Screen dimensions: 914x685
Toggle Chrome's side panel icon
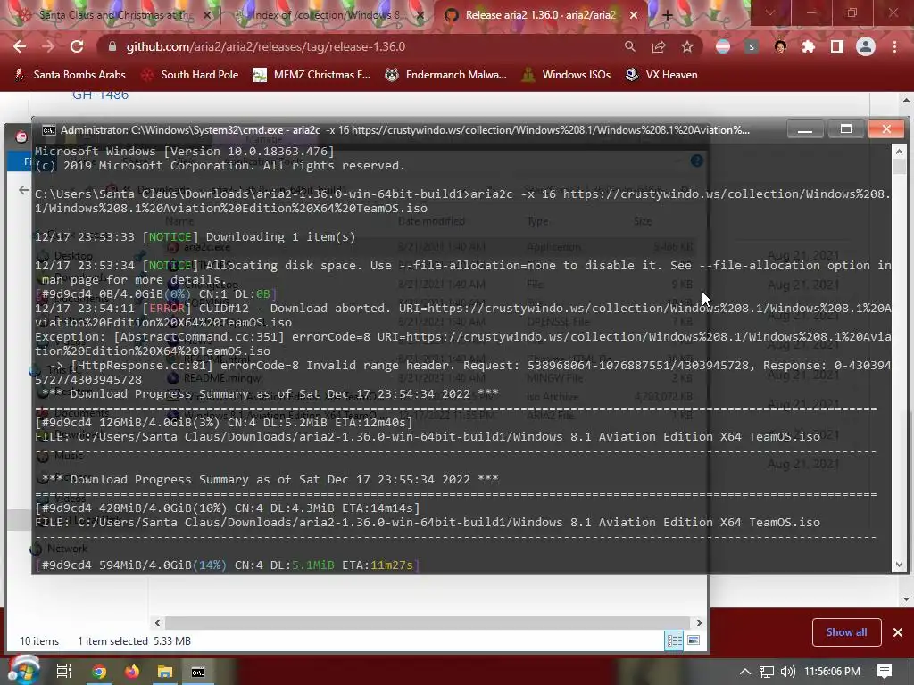(837, 46)
